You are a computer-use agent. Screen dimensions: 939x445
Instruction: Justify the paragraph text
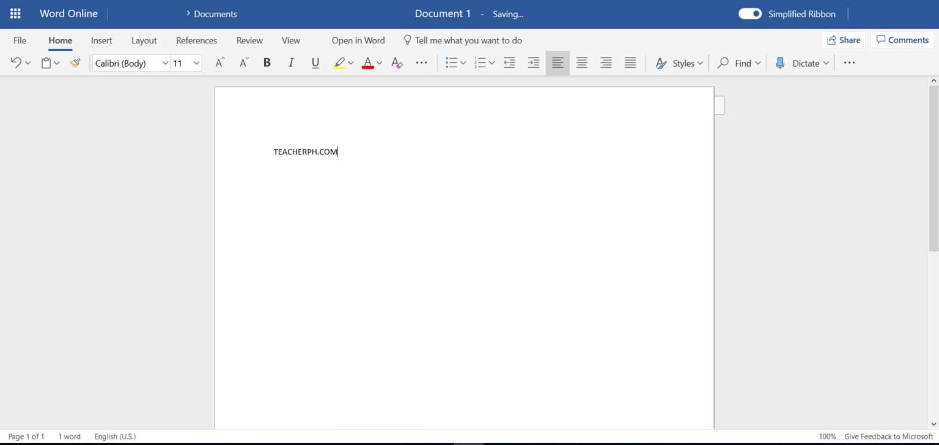pyautogui.click(x=630, y=62)
